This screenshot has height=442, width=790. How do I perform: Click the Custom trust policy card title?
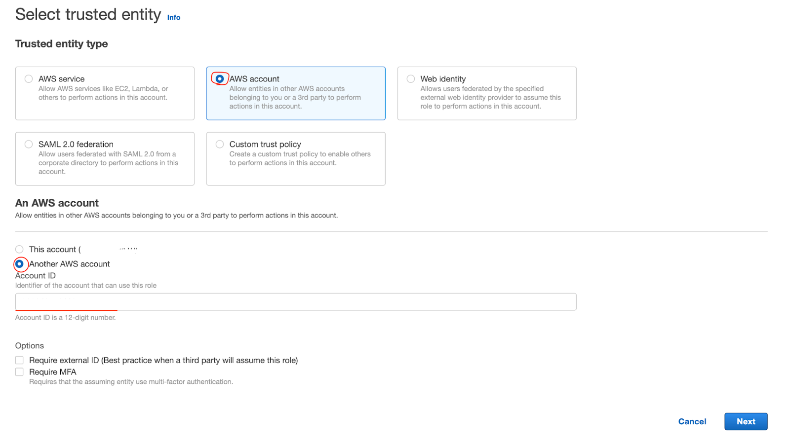tap(265, 144)
